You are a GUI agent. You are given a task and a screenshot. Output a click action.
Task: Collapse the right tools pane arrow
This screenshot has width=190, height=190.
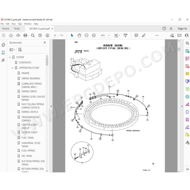182,106
